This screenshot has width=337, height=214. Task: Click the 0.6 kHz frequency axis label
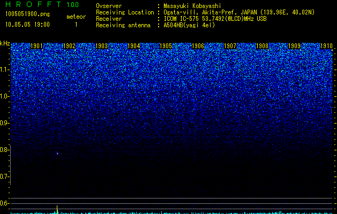coord(4,203)
